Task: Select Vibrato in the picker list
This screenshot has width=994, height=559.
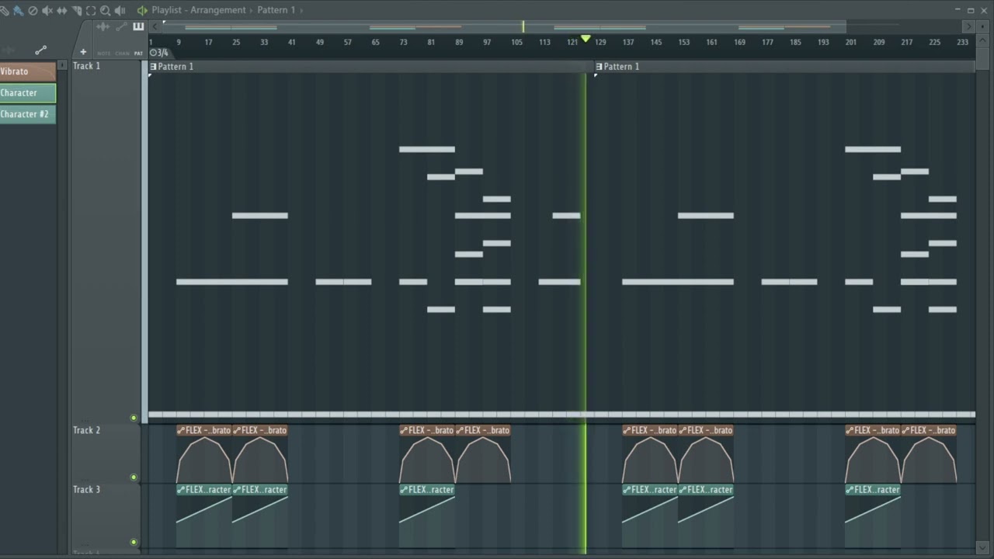Action: 28,71
